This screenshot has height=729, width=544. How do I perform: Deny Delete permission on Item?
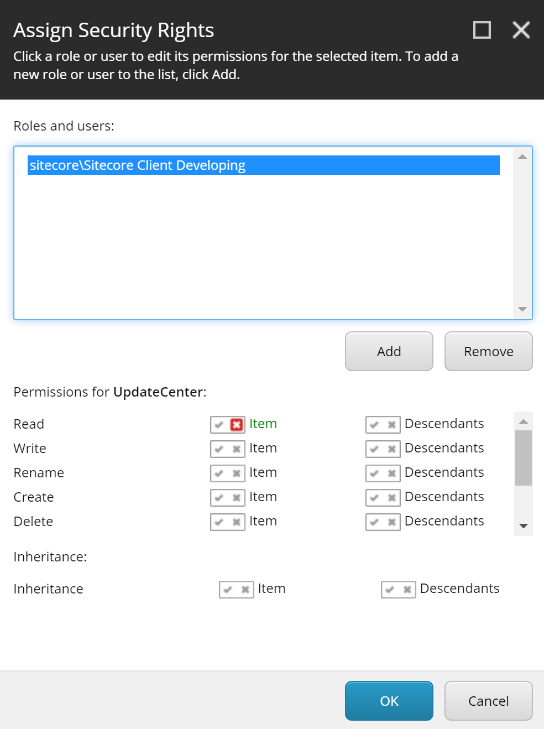(237, 522)
